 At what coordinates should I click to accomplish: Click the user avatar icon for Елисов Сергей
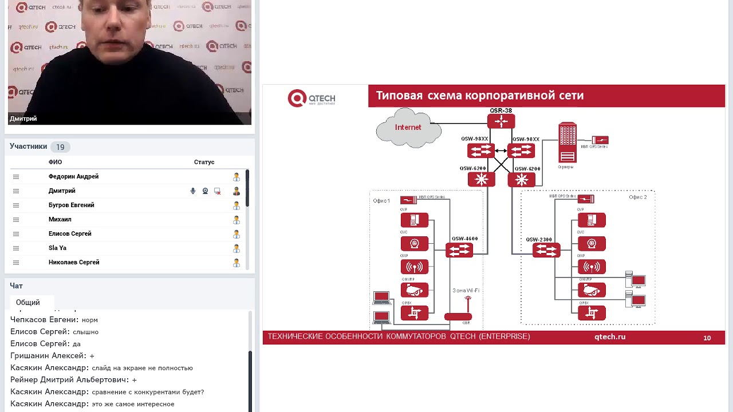tap(237, 234)
